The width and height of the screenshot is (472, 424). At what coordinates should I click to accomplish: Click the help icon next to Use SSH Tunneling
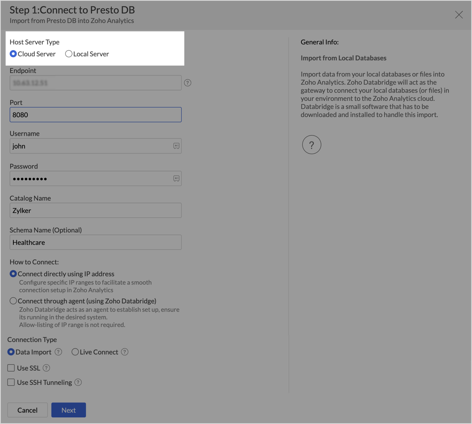(x=78, y=382)
